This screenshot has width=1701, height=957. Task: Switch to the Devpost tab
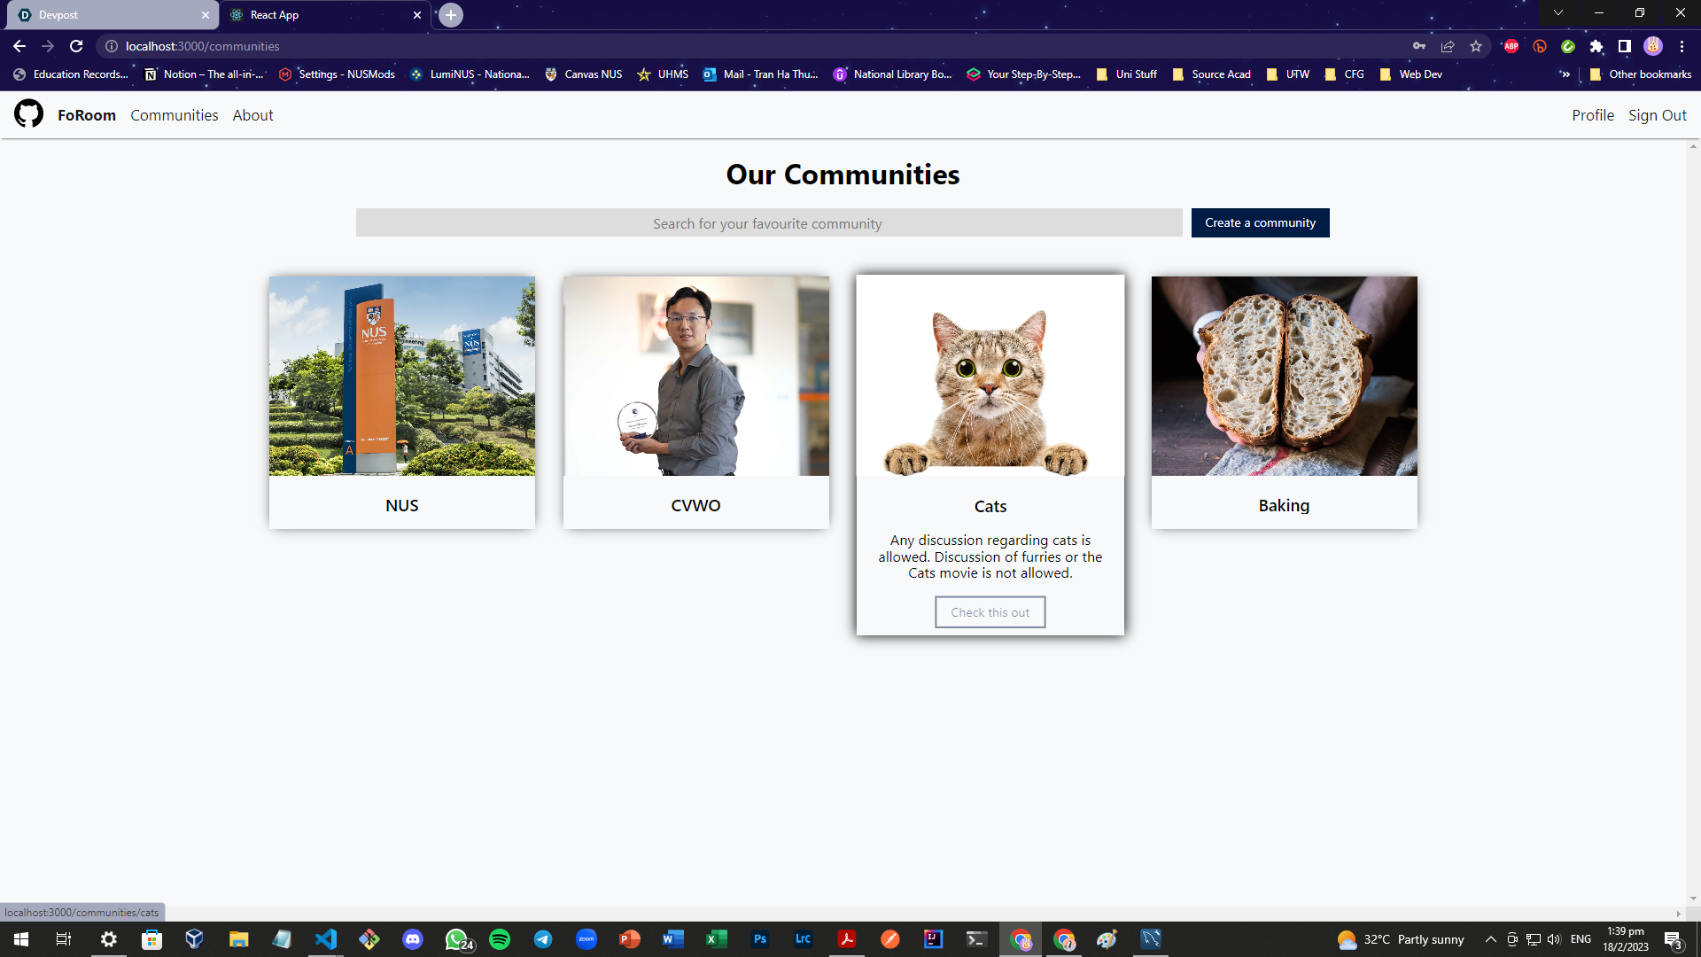coord(106,15)
